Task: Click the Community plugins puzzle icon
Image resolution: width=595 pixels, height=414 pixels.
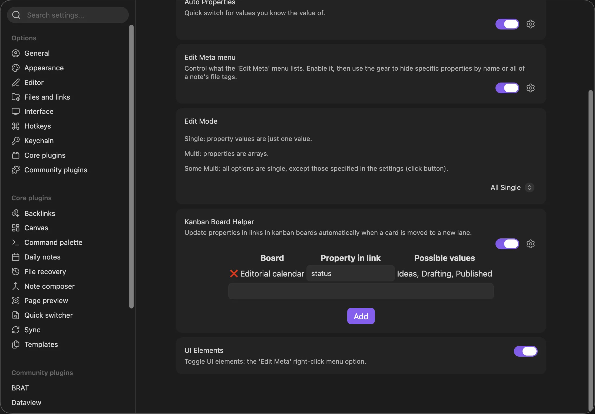Action: 16,170
